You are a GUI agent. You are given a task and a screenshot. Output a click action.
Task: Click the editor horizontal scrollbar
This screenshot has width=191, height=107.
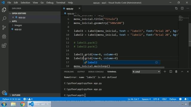click(x=119, y=67)
